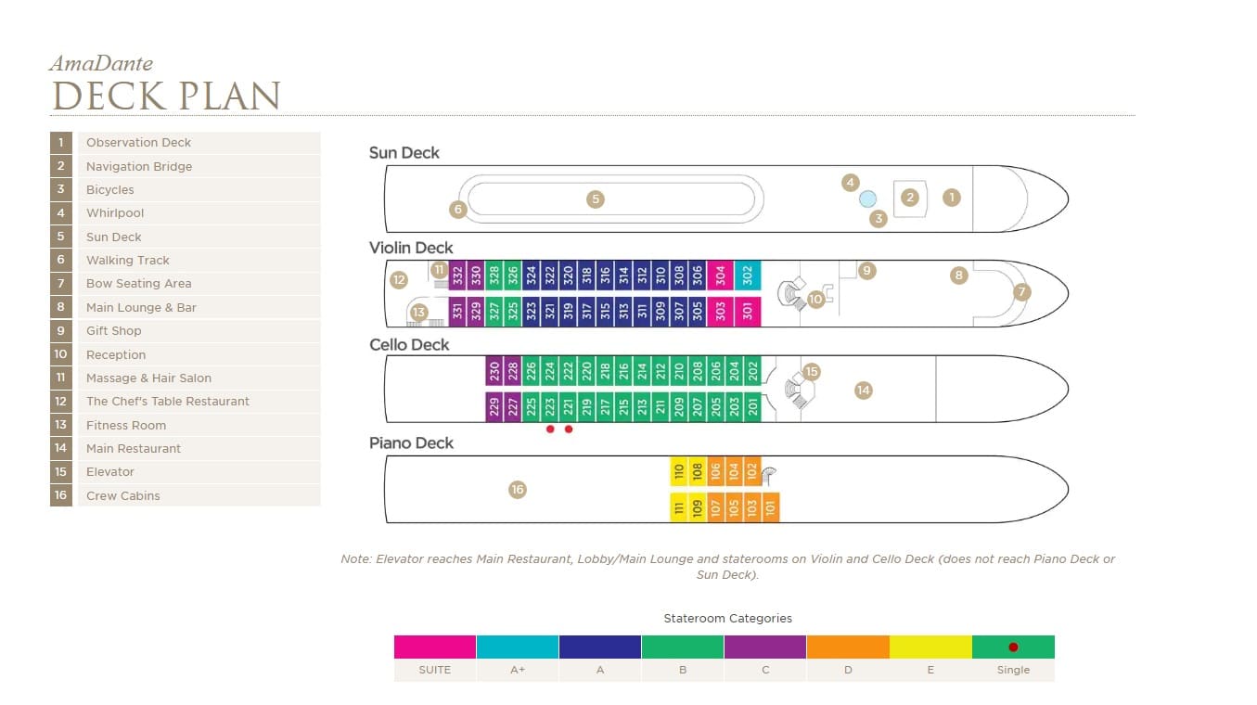Select cabin 202 on the Cello Deck
Screen dimensions: 1257x705
[753, 371]
